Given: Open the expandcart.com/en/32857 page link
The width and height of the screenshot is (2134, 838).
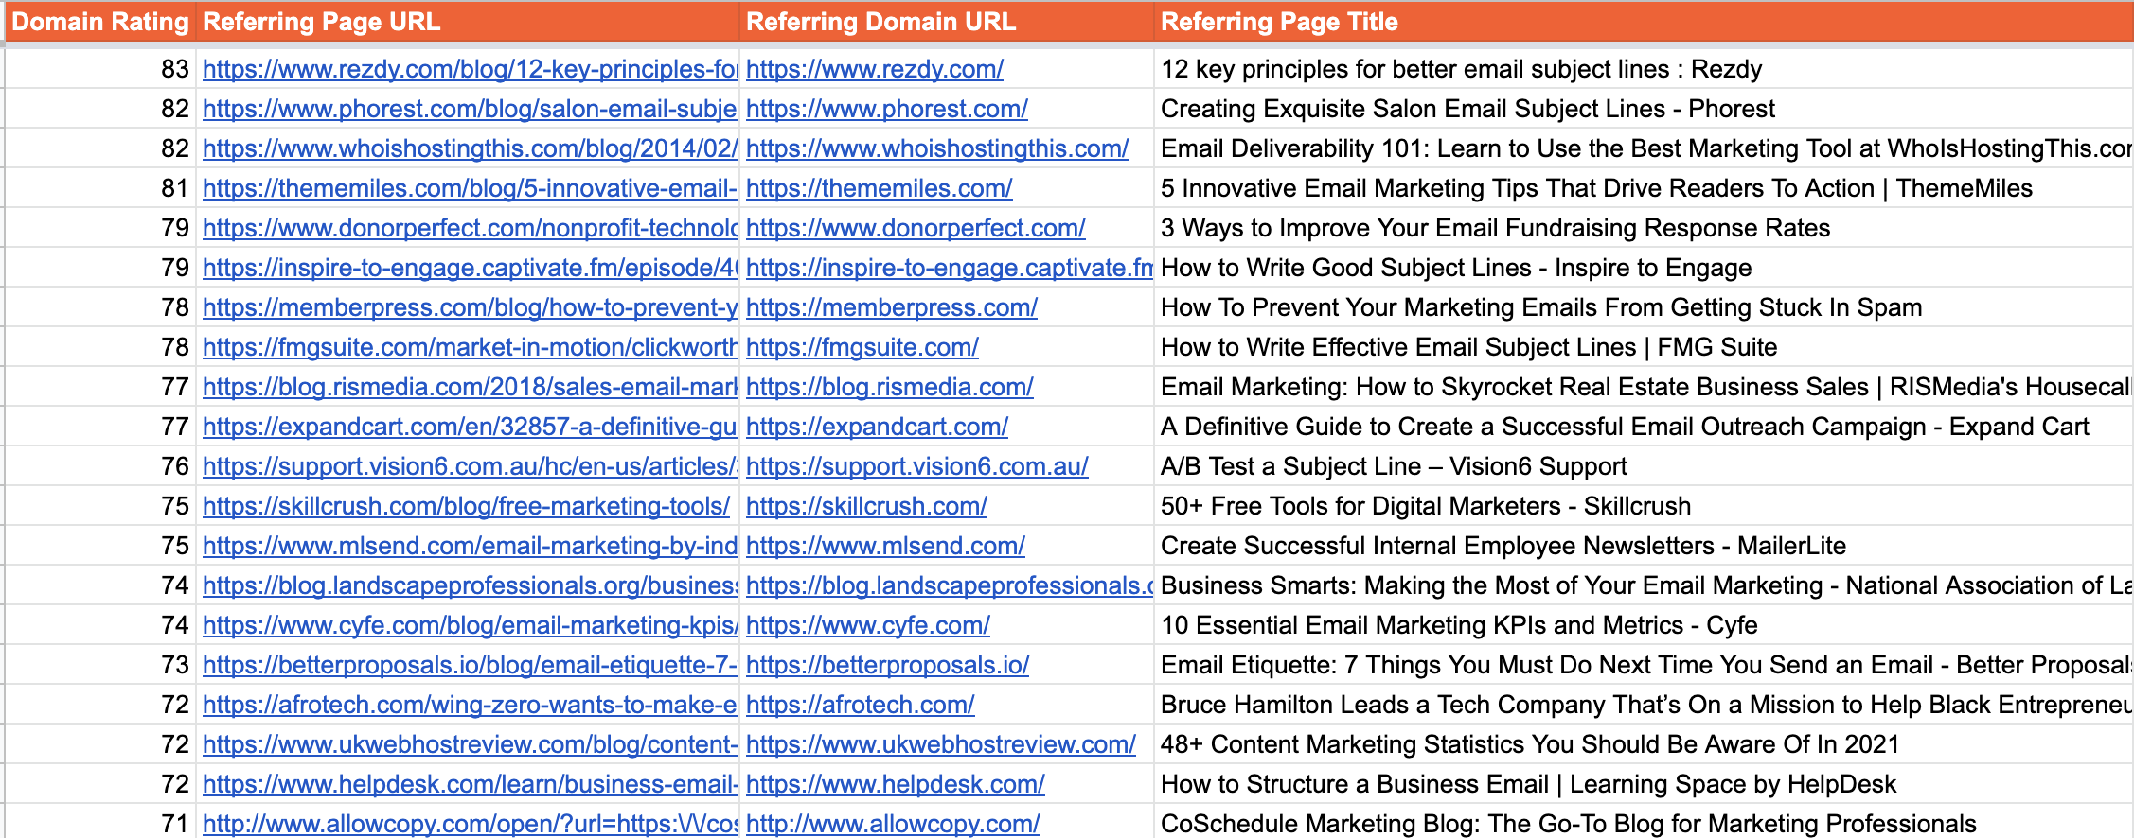Looking at the screenshot, I should click(470, 427).
